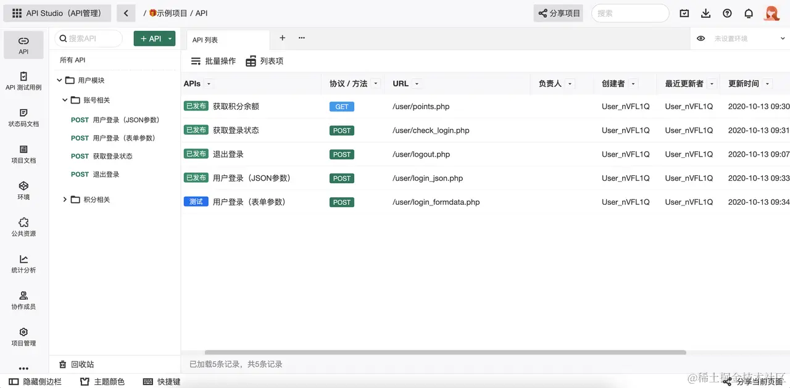Open 项目管理 in sidebar
The height and width of the screenshot is (388, 790).
[23, 337]
